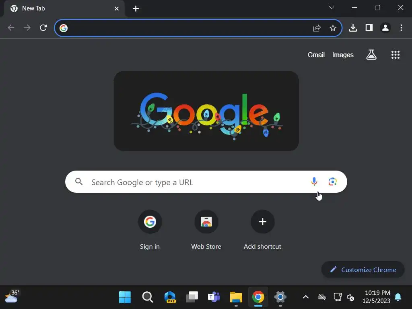This screenshot has height=309, width=412.
Task: Click the magnifier icon in search box
Action: coord(79,181)
